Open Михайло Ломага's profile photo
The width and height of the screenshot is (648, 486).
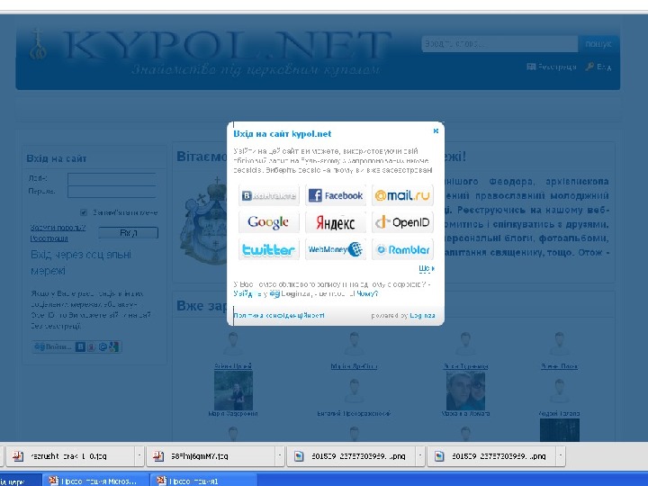point(465,391)
